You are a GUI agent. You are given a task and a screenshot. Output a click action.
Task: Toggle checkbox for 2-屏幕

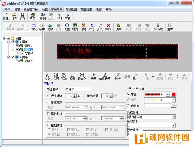[x=13, y=57]
